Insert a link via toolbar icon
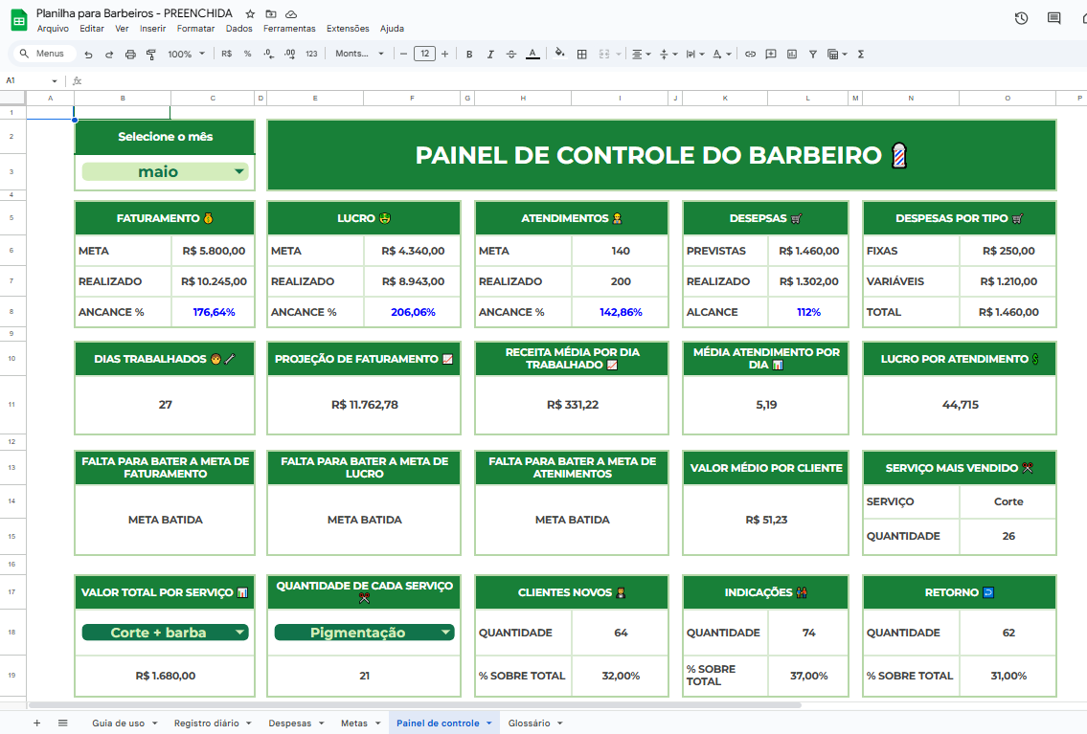Screen dimensions: 1087x734 751,55
